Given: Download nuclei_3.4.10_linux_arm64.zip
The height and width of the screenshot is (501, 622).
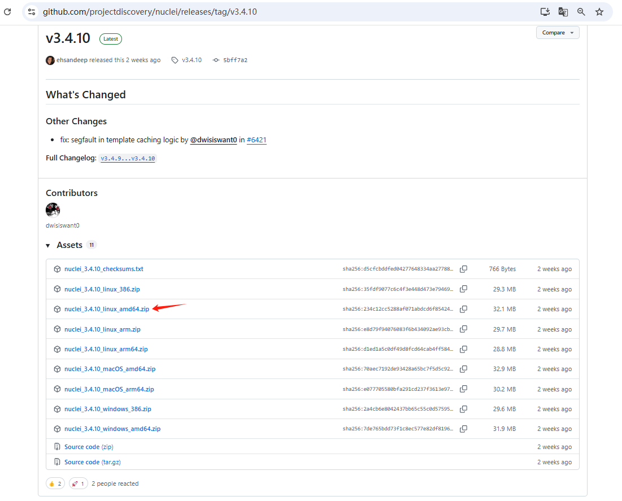Looking at the screenshot, I should click(x=106, y=349).
